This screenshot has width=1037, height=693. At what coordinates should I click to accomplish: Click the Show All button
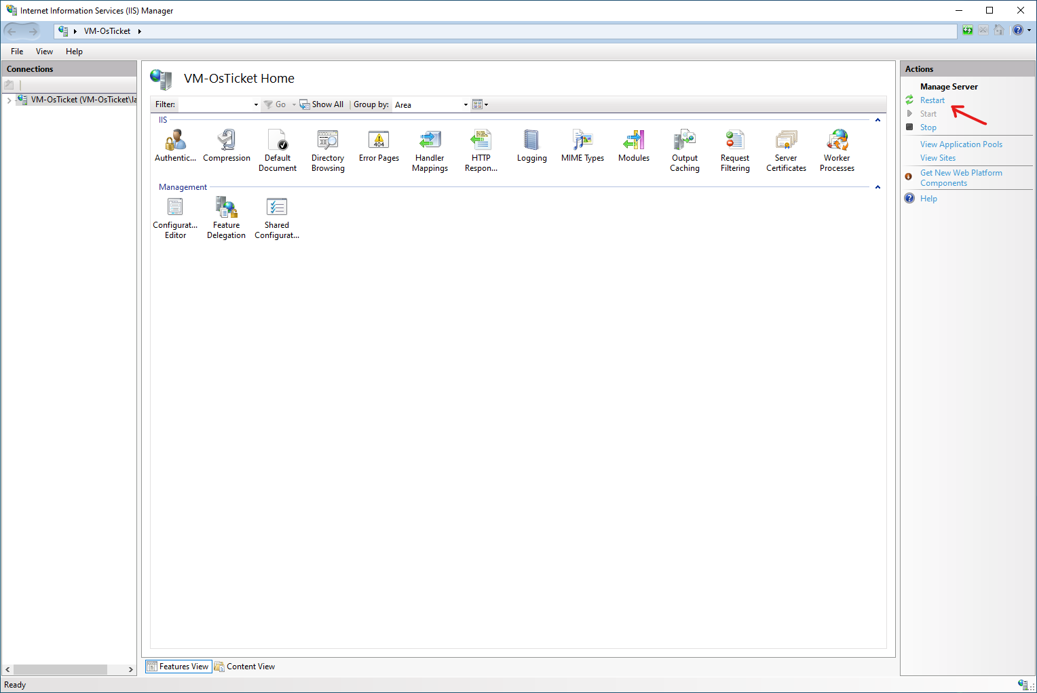[322, 104]
